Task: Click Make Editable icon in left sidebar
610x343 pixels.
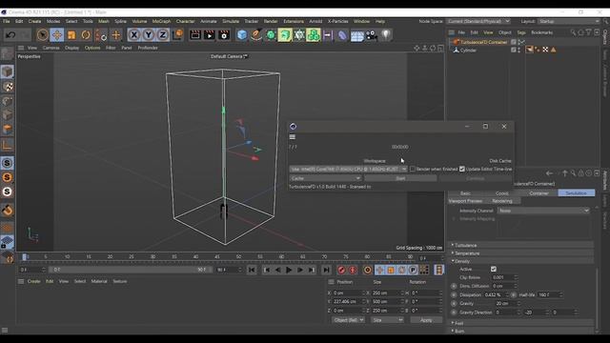Action: tap(7, 54)
